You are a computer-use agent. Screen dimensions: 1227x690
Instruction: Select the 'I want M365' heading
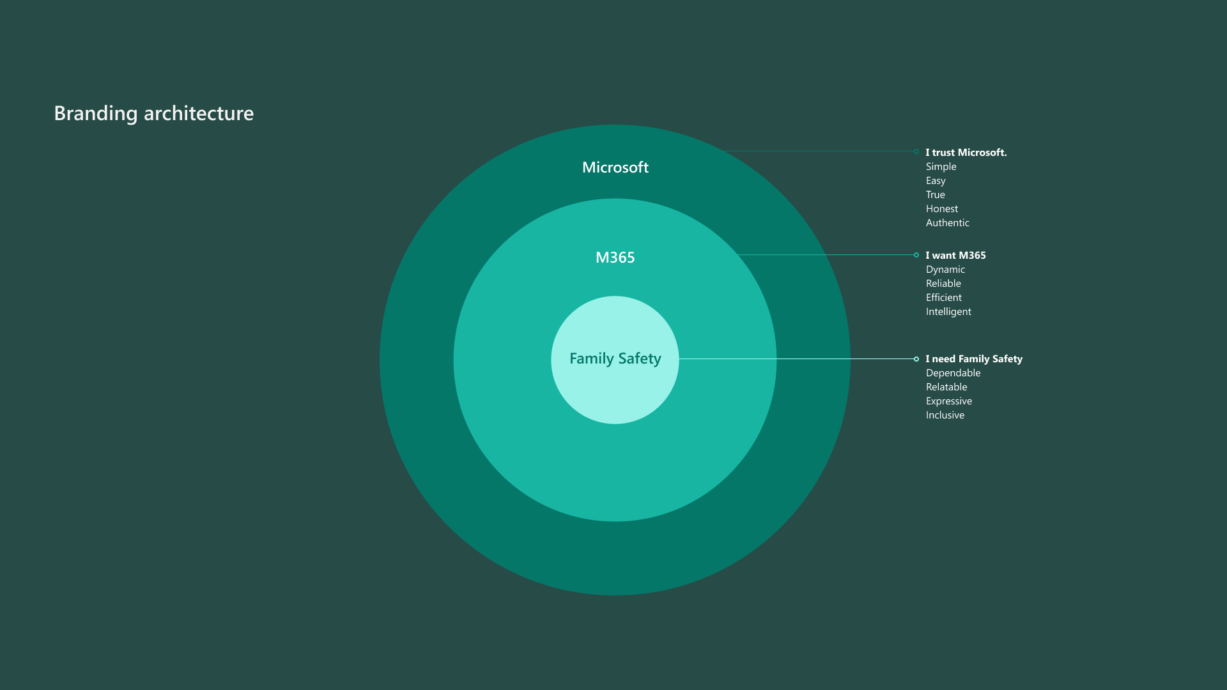(956, 256)
